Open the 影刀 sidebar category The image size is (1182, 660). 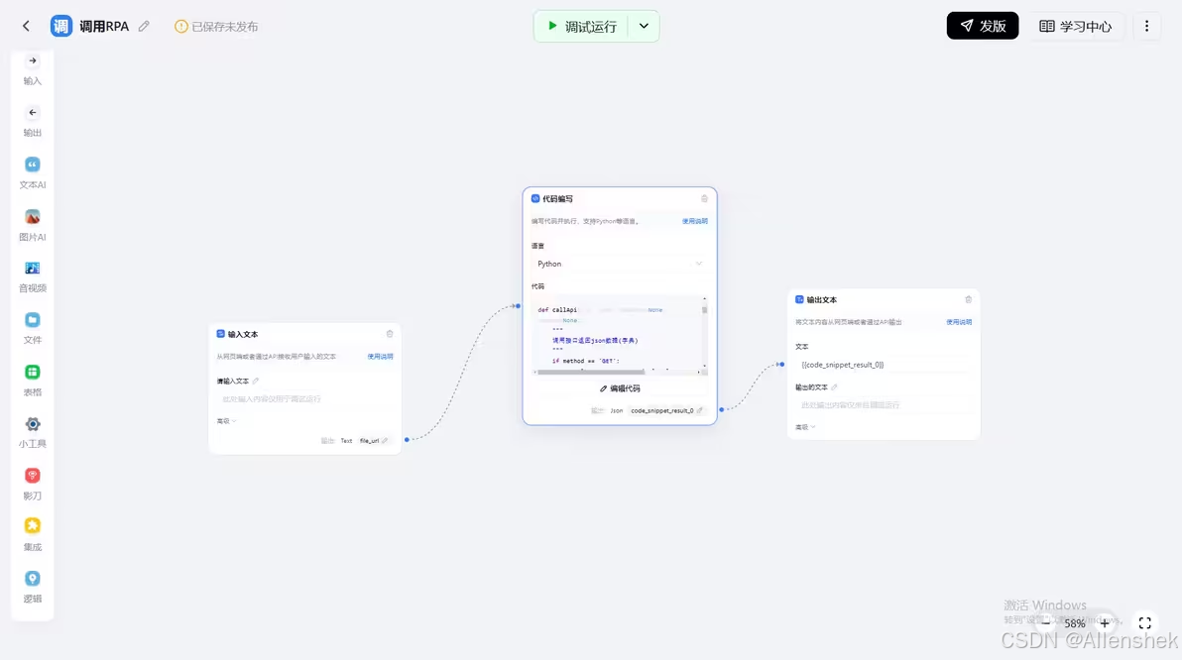33,484
